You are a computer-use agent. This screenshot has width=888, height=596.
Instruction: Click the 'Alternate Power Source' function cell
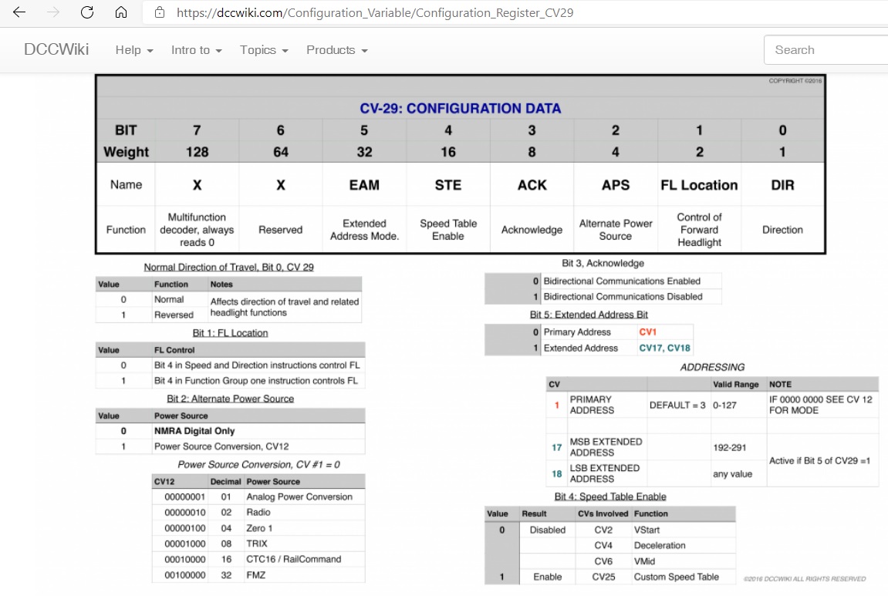point(616,230)
